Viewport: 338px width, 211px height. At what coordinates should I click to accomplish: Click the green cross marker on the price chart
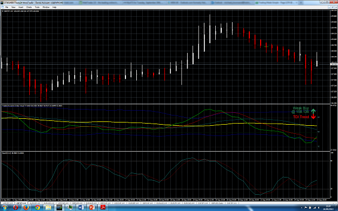click(266, 46)
